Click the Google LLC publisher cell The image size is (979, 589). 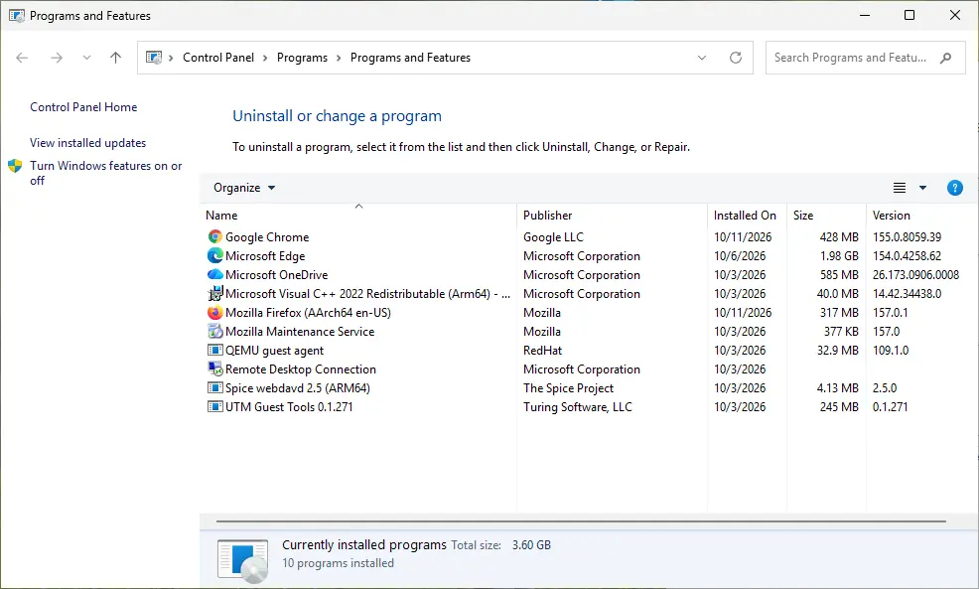pos(553,236)
